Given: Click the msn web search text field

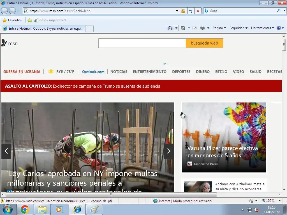Looking at the screenshot, I should [x=142, y=43].
